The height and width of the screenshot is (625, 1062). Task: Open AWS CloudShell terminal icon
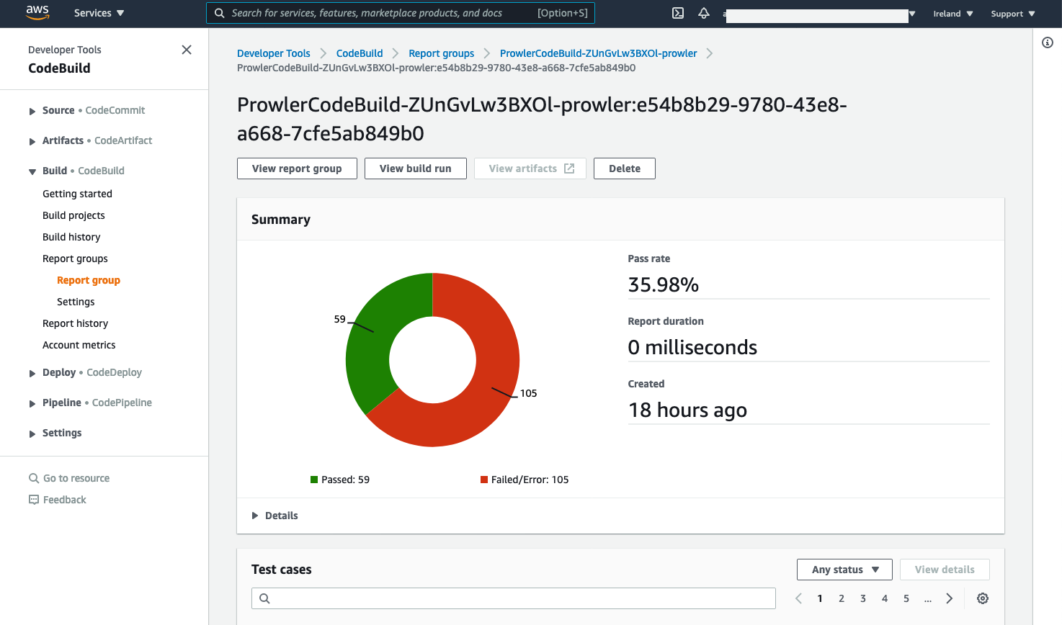pos(678,13)
